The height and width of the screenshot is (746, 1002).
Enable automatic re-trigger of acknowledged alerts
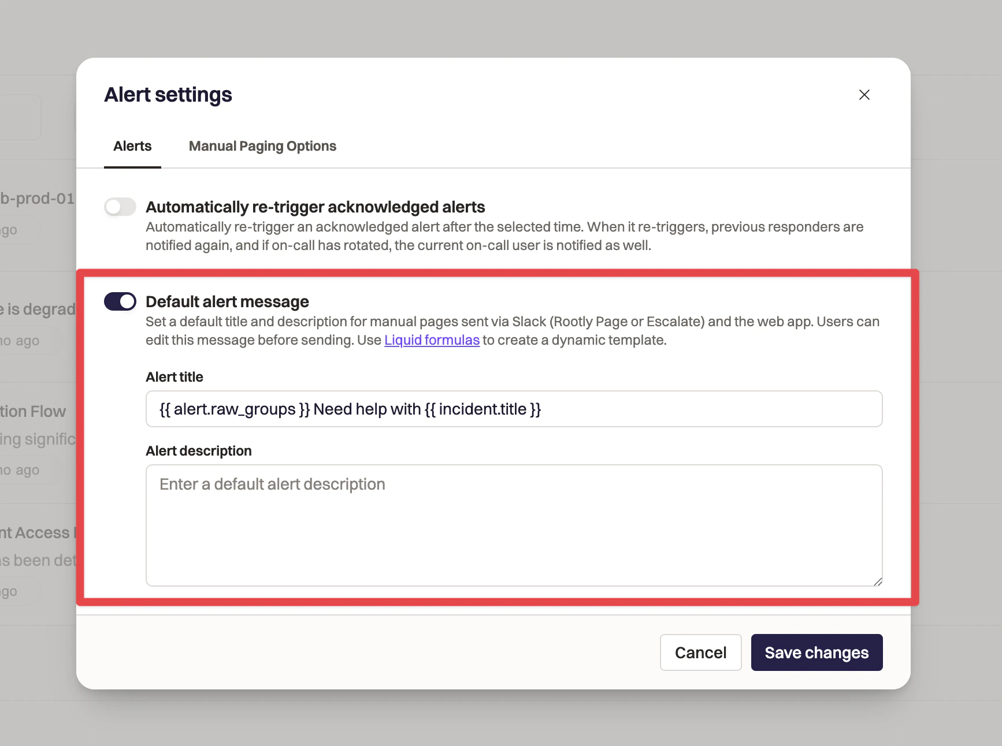click(x=120, y=207)
